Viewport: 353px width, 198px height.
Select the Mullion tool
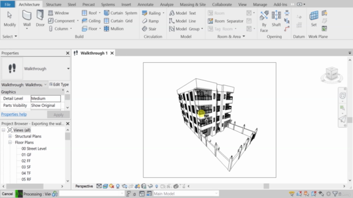[114, 29]
